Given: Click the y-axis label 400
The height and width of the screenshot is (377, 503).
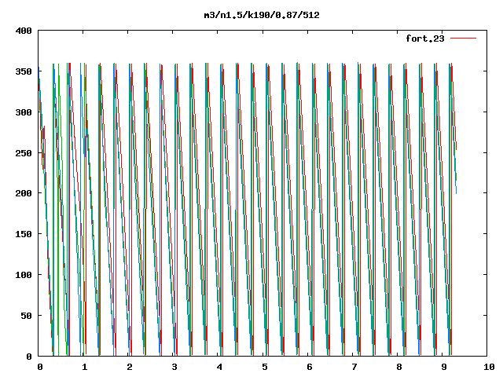Looking at the screenshot, I should click(24, 31).
